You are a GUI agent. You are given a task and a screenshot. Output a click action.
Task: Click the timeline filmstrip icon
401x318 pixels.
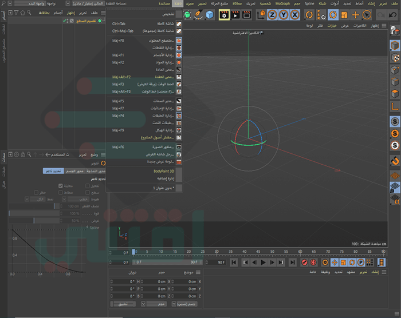(x=382, y=263)
